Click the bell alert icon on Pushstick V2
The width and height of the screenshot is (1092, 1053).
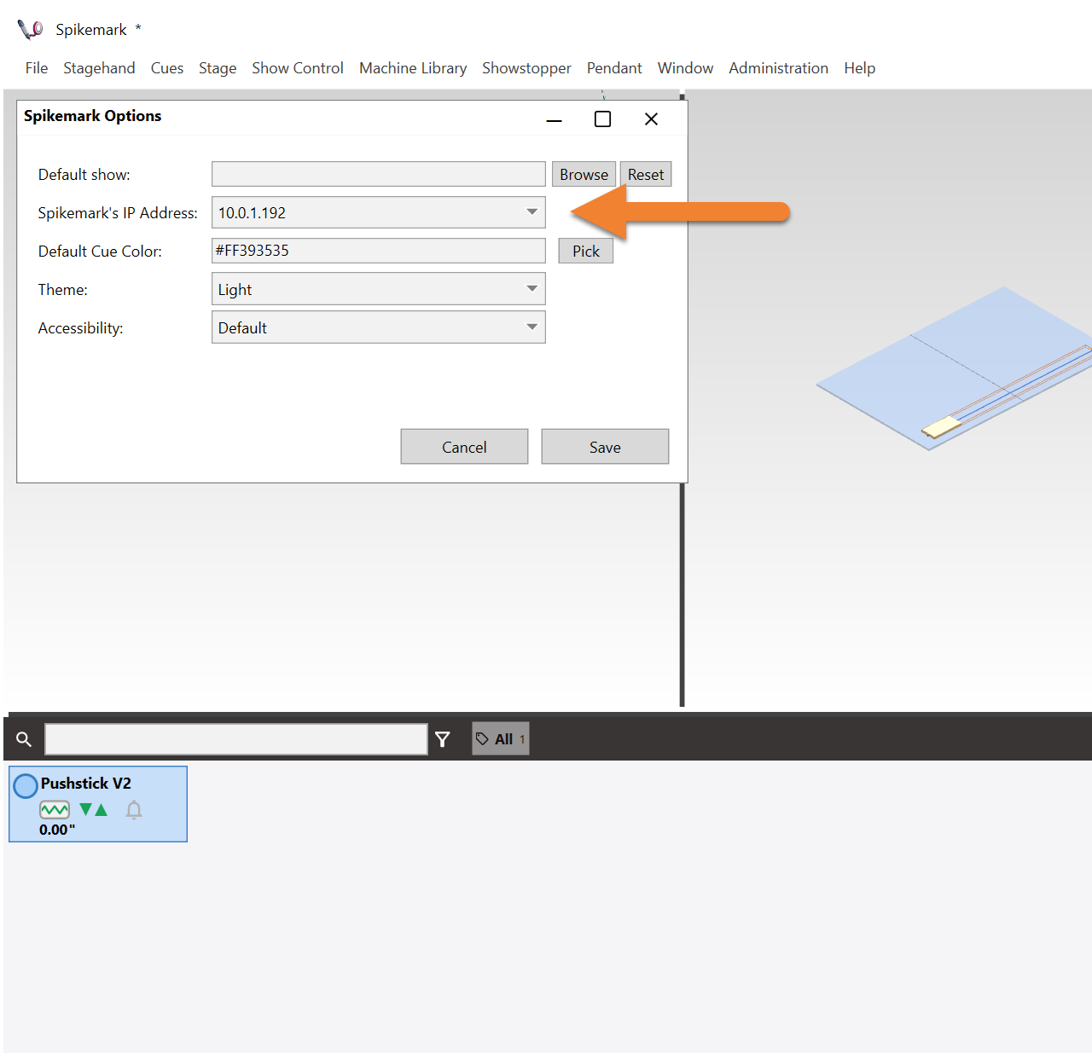(x=134, y=810)
